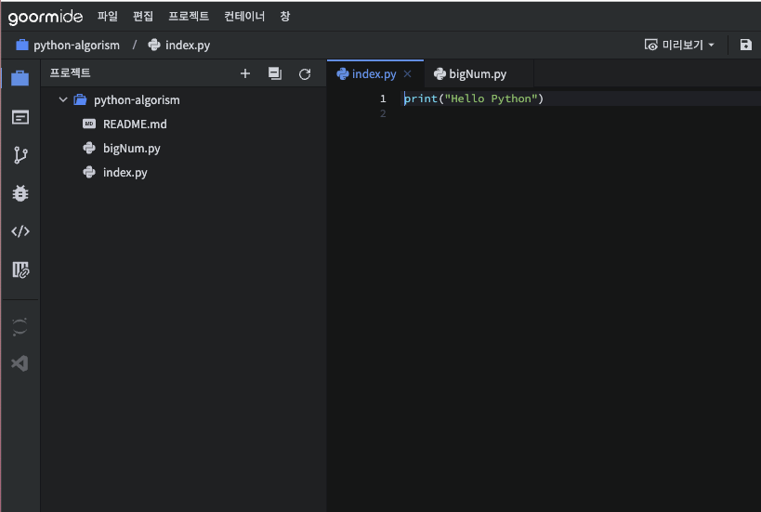Close the index.py editor tab

[x=408, y=73]
